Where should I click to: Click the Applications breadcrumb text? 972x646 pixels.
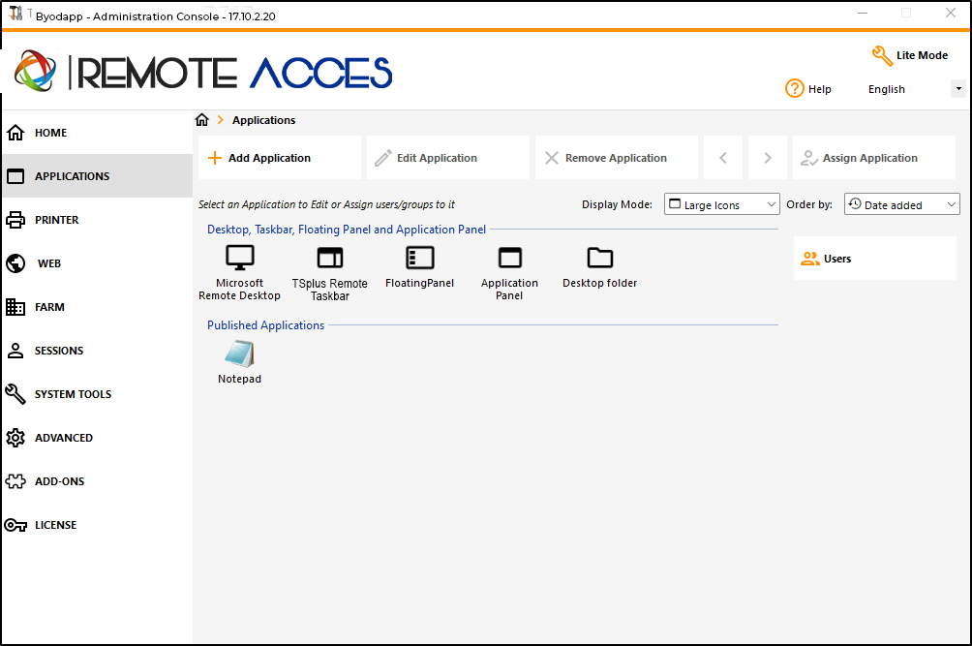[264, 120]
